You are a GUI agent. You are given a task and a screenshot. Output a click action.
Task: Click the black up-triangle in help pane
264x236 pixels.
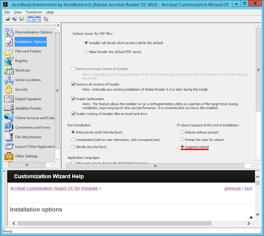251,217
